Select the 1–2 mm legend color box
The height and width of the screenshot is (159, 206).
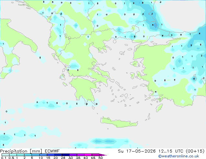point(20,155)
